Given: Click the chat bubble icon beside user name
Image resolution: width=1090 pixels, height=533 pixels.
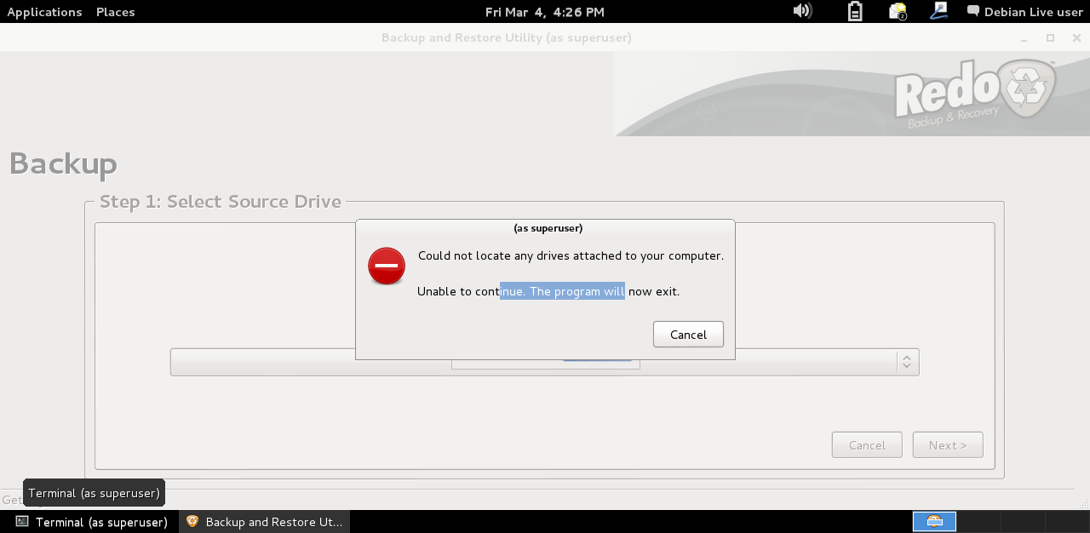Looking at the screenshot, I should (x=973, y=12).
